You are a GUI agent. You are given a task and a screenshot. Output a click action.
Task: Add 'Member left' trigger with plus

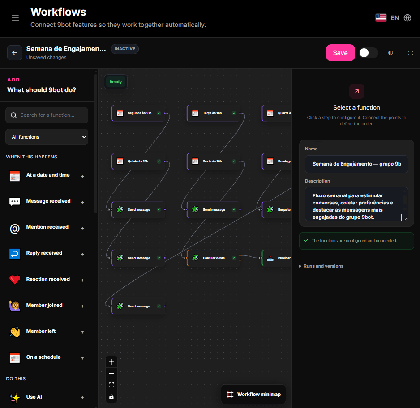(82, 332)
